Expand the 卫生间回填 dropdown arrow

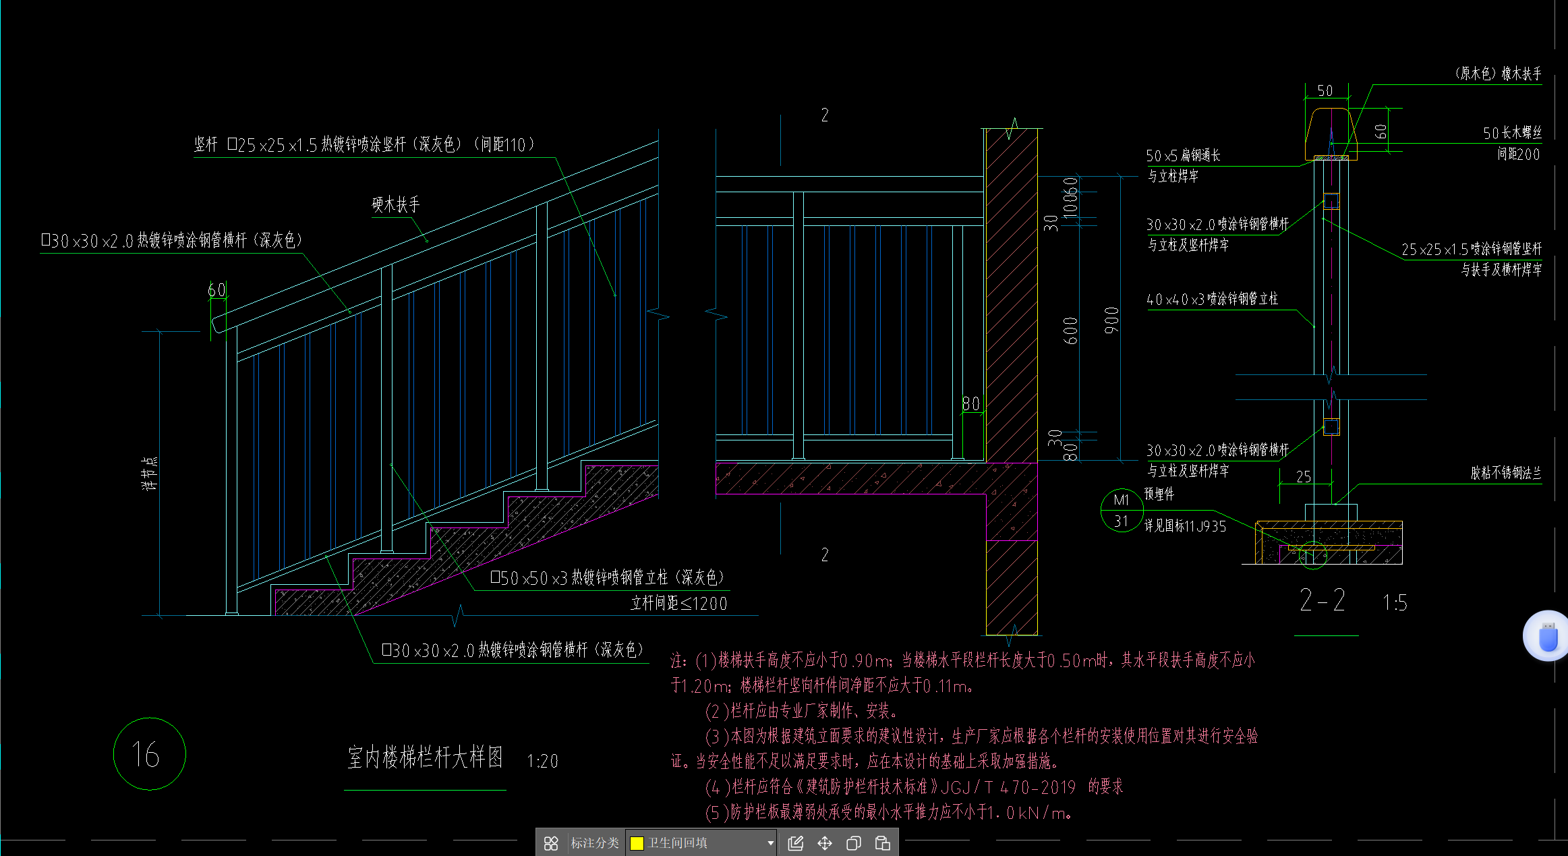[770, 843]
